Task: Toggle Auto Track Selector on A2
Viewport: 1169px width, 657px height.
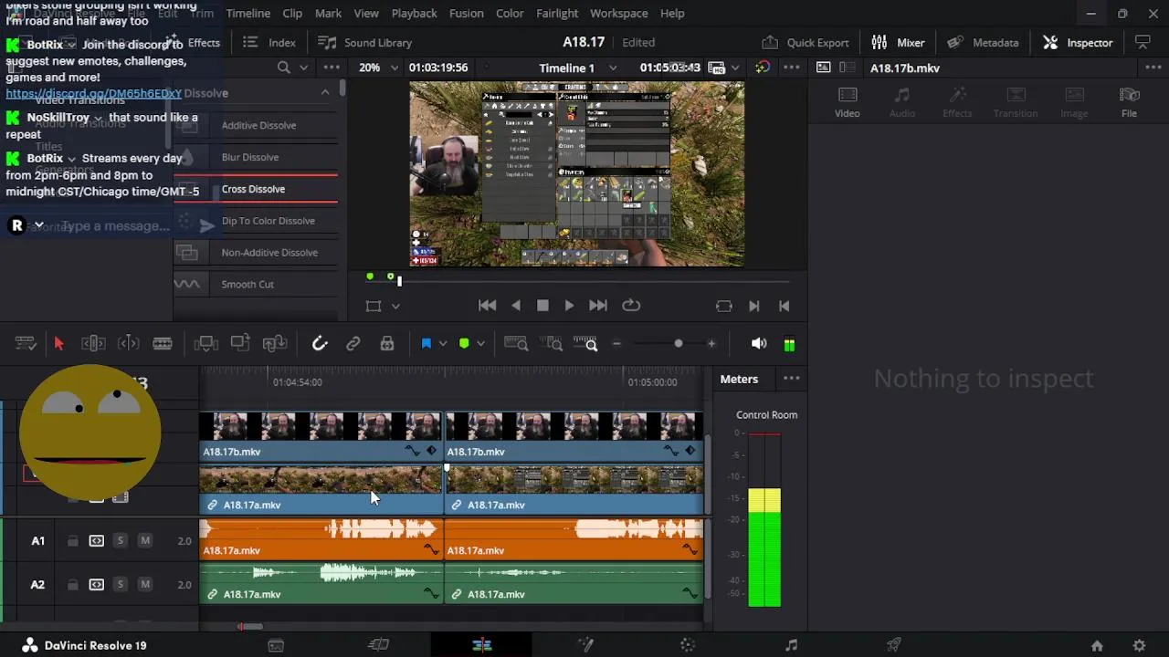Action: 96,584
